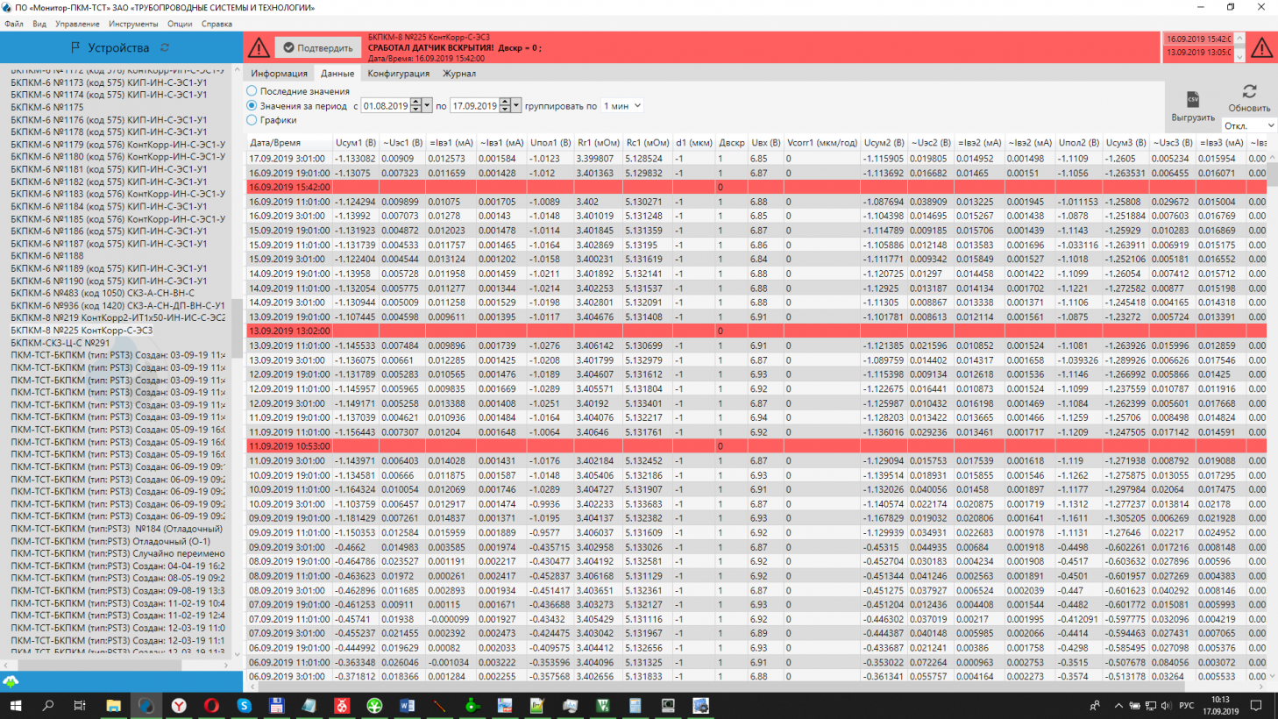Screen dimensions: 1278x719
Task: Click the refresh icon beside Устройства header
Action: (x=165, y=47)
